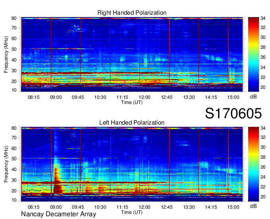The width and height of the screenshot is (270, 219).
Task: Click 'Frequency (MHz)' axis label of Left Handed plot
Action: coord(6,164)
